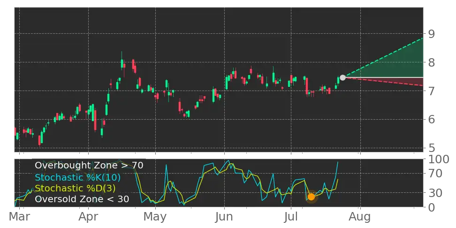Click the stochastic axis label 0
456x228 pixels.
tap(432, 207)
